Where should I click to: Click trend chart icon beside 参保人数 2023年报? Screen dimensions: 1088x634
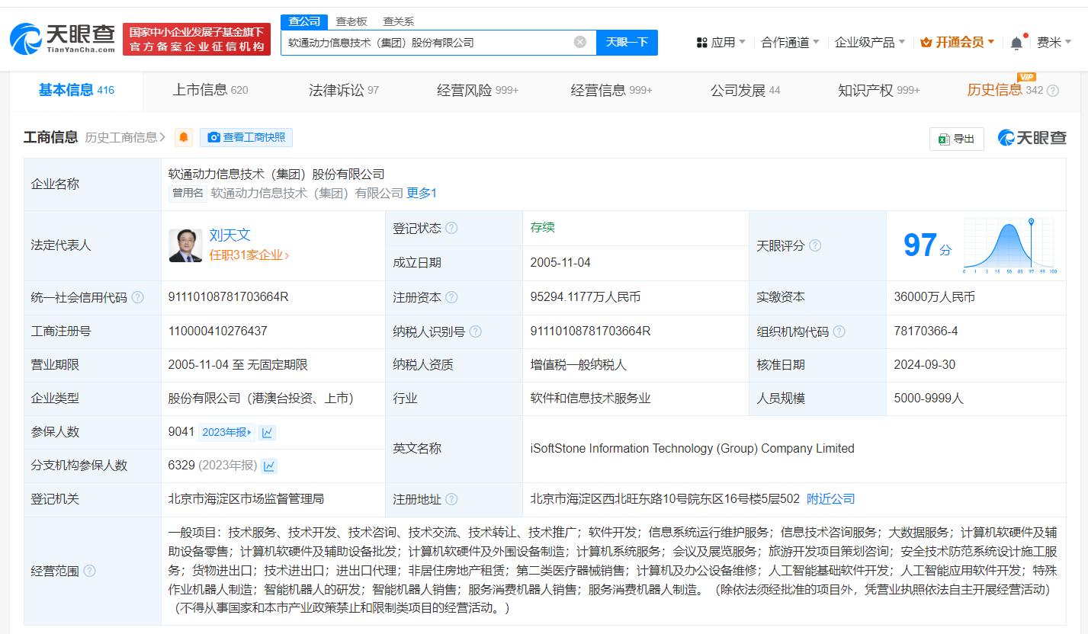click(x=267, y=432)
